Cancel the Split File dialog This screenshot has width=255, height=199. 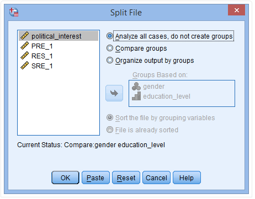click(156, 178)
